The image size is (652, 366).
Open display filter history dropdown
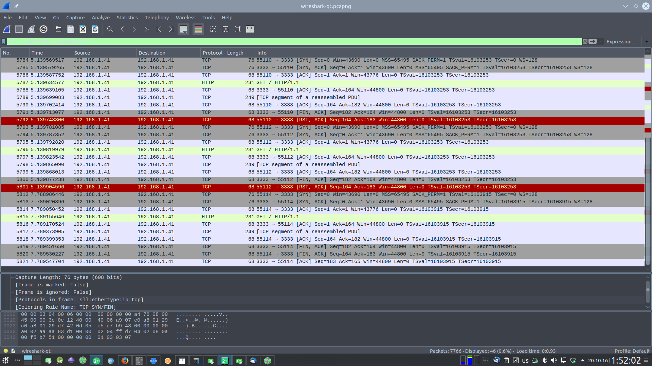click(x=600, y=41)
